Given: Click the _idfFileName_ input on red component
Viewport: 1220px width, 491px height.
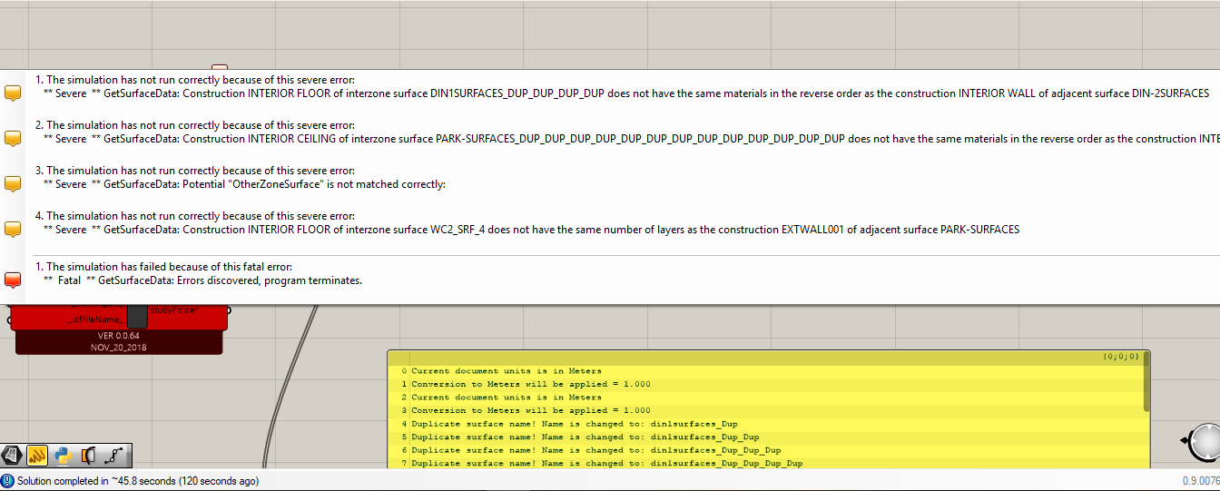Looking at the screenshot, I should (93, 319).
